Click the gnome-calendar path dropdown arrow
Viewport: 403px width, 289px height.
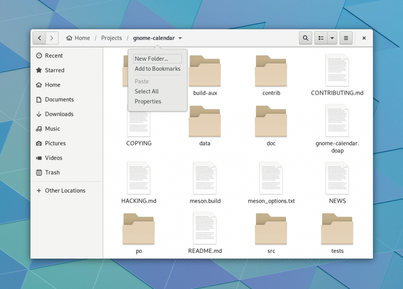[x=180, y=38]
